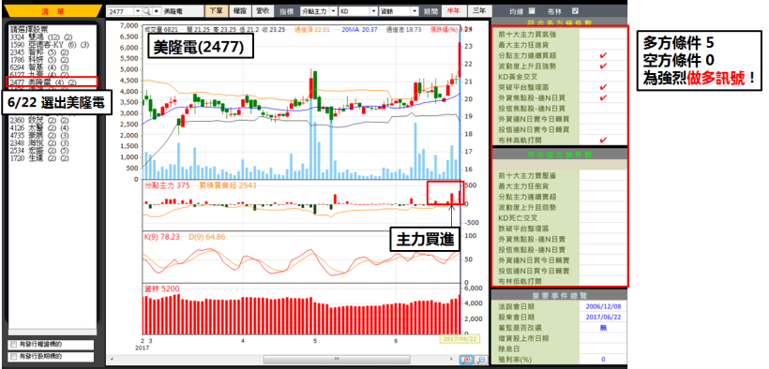769x369 pixels.
Task: Click 波動度上升且強勢 condition row
Action: click(560, 66)
